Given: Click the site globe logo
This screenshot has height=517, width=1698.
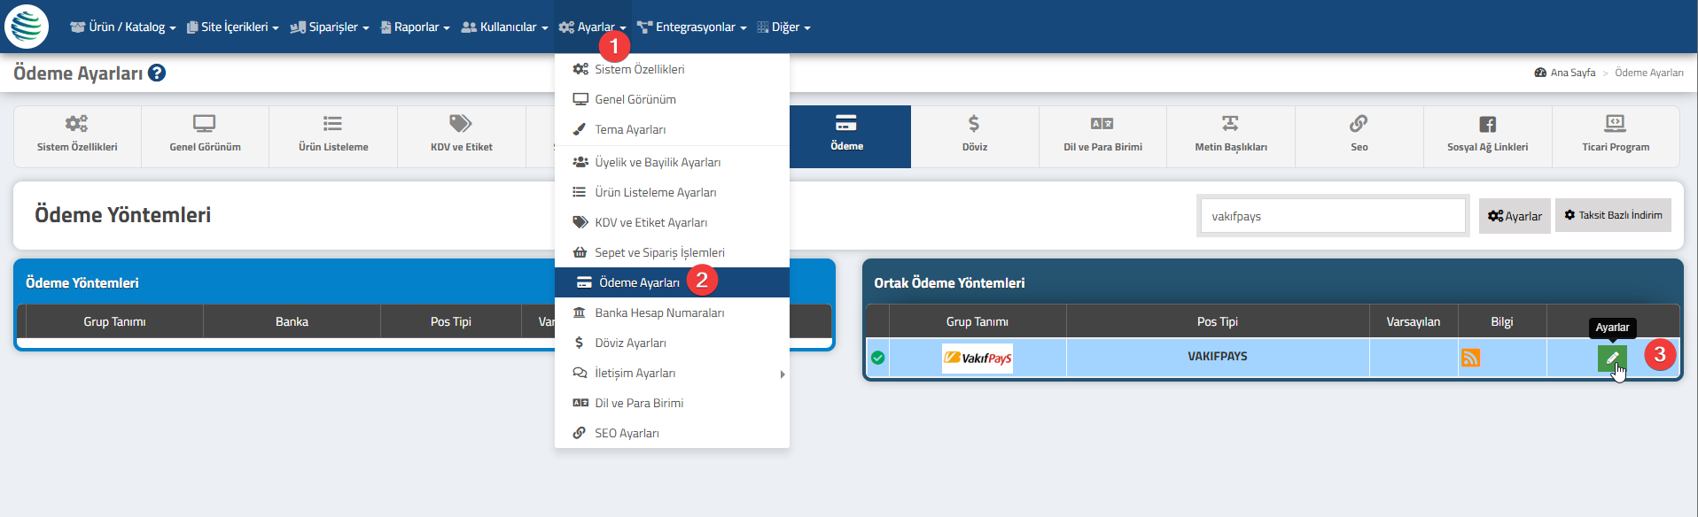Looking at the screenshot, I should [x=27, y=26].
